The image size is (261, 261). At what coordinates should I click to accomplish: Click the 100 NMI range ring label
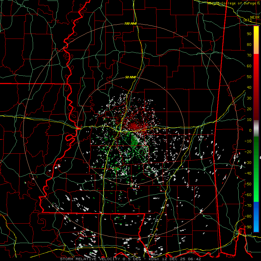click(x=130, y=23)
